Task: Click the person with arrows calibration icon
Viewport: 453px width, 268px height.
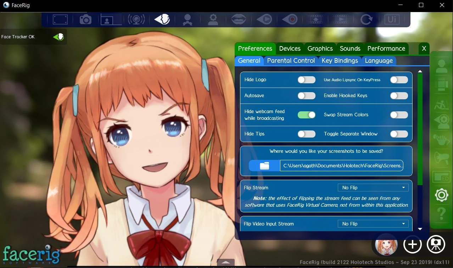Action: (x=188, y=19)
